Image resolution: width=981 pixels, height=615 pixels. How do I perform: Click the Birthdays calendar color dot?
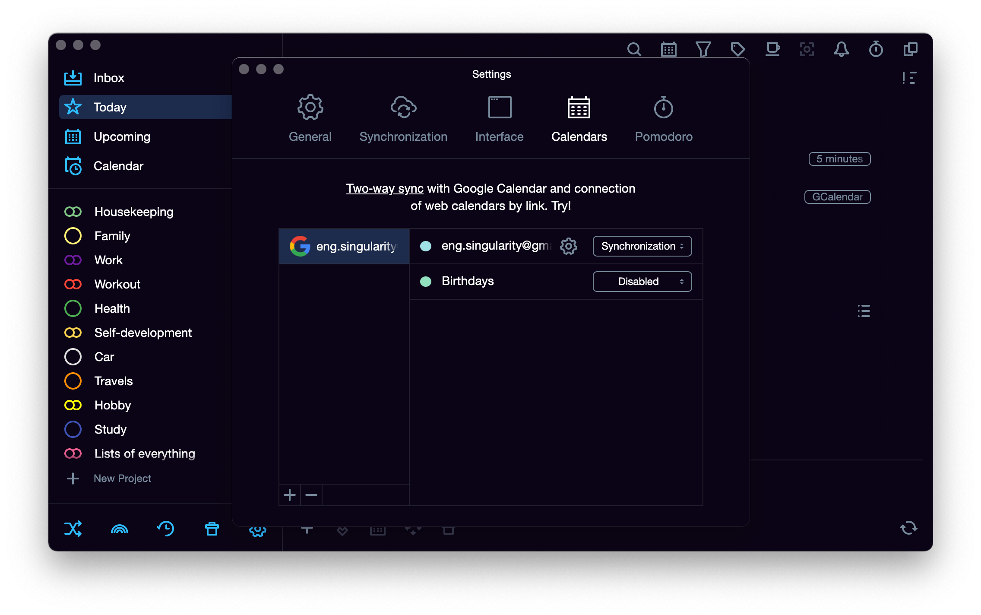pos(426,282)
